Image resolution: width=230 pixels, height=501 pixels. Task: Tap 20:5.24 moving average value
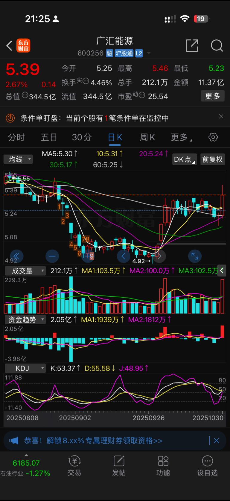153,154
